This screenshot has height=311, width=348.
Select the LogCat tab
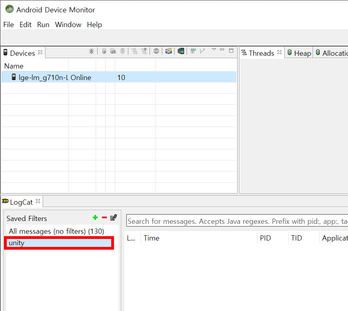[x=21, y=202]
